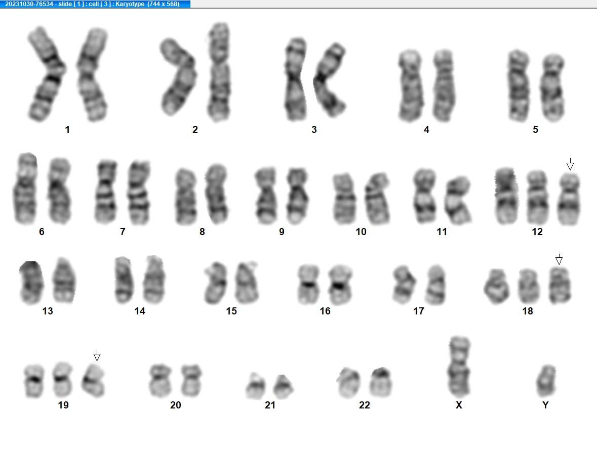Click the label number 14
The image size is (597, 458).
tap(140, 311)
